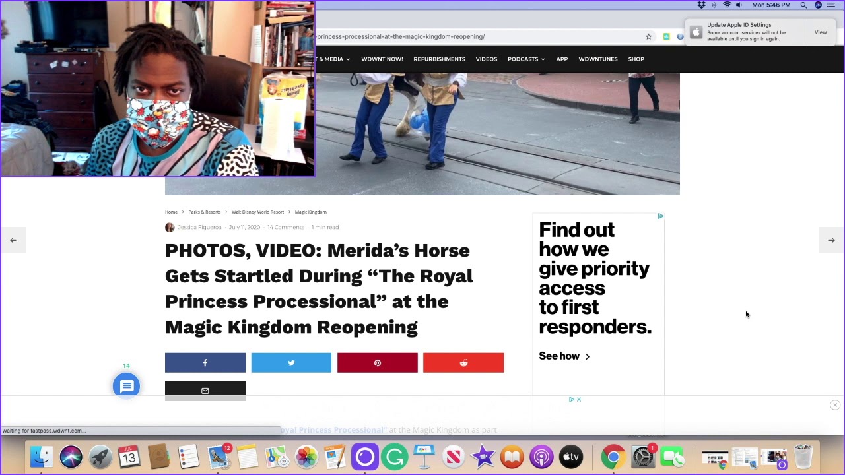Expand the PODCASTS dropdown menu
Image resolution: width=845 pixels, height=475 pixels.
pos(526,59)
